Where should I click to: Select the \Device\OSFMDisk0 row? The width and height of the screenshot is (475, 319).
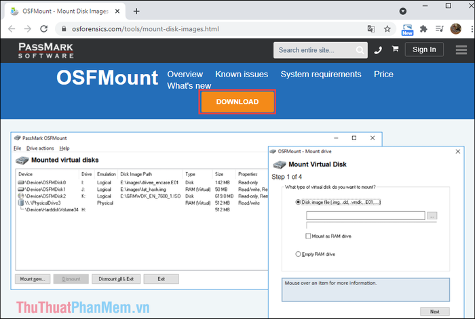[142, 183]
